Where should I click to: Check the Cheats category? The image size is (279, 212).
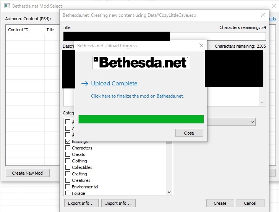(x=68, y=154)
